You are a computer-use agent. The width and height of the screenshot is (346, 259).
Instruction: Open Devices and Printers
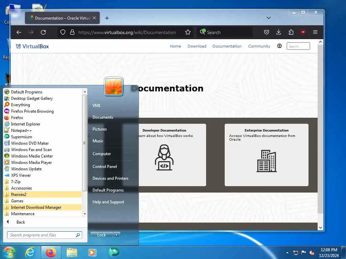pyautogui.click(x=110, y=178)
